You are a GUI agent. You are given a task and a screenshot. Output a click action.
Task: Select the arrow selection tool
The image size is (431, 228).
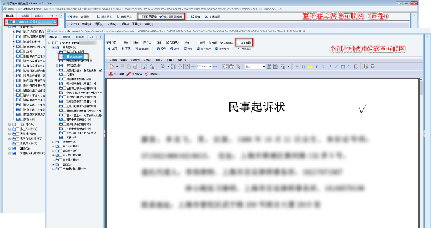238,67
